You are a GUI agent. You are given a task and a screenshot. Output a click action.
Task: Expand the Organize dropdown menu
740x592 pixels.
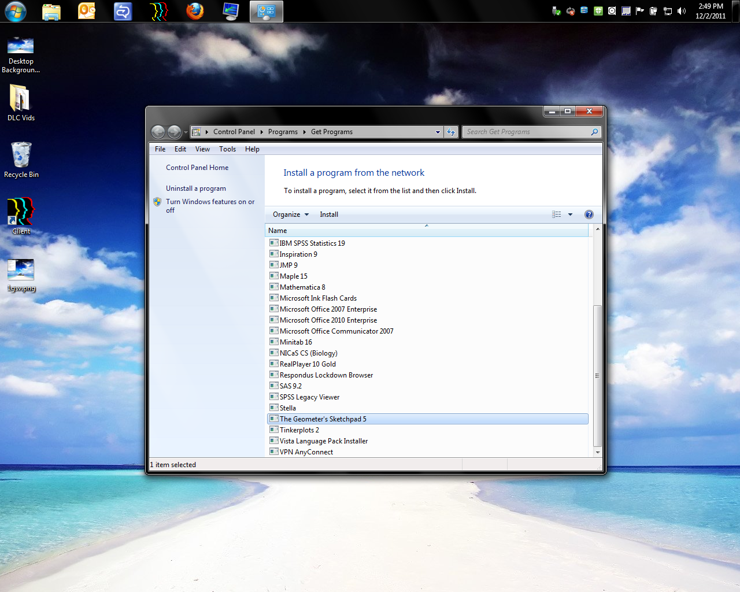[290, 214]
